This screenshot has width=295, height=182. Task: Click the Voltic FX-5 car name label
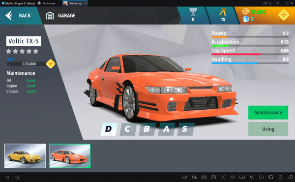click(24, 41)
